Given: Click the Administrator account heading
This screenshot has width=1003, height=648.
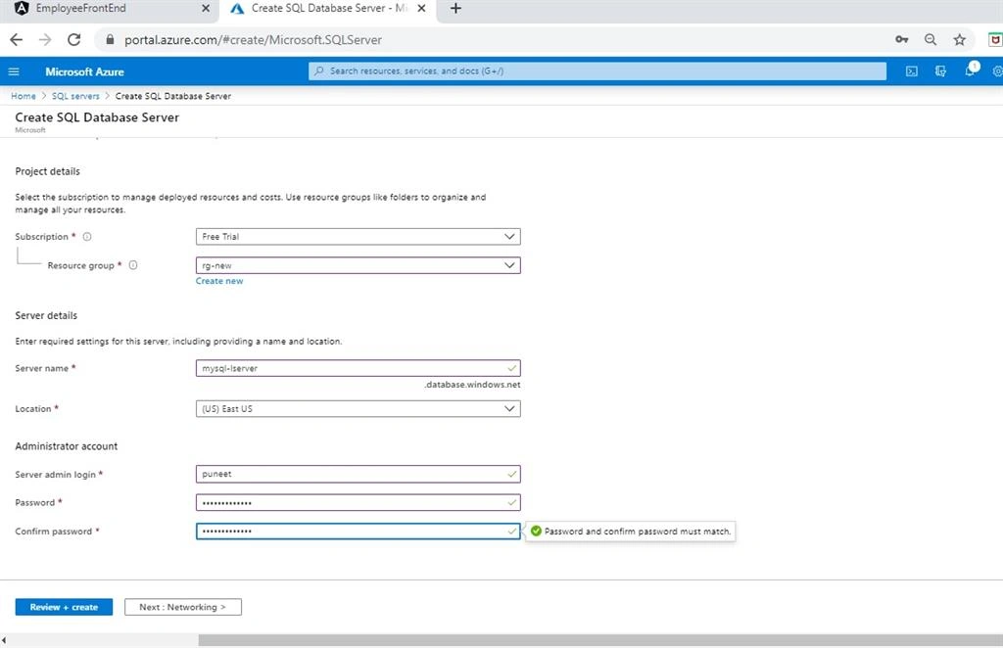Looking at the screenshot, I should tap(67, 446).
